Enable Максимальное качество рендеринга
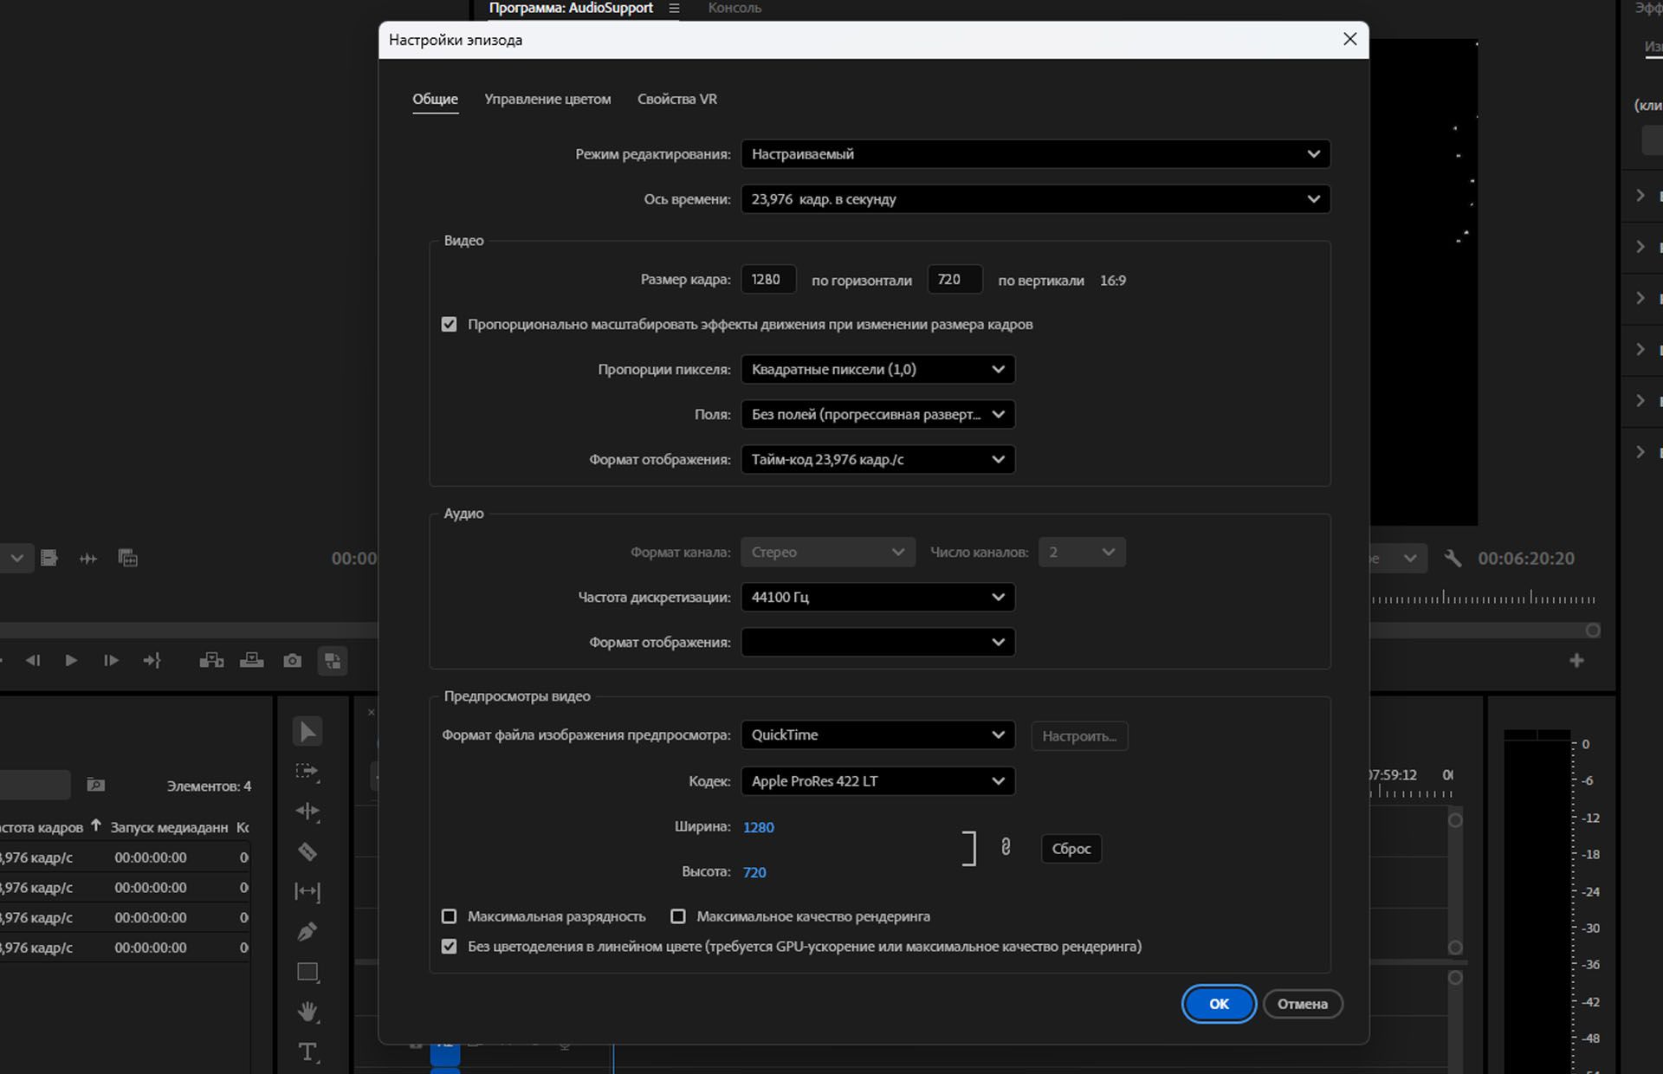 pos(678,915)
